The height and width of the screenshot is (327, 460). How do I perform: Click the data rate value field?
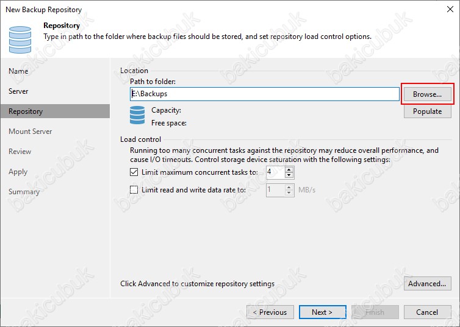pos(275,190)
